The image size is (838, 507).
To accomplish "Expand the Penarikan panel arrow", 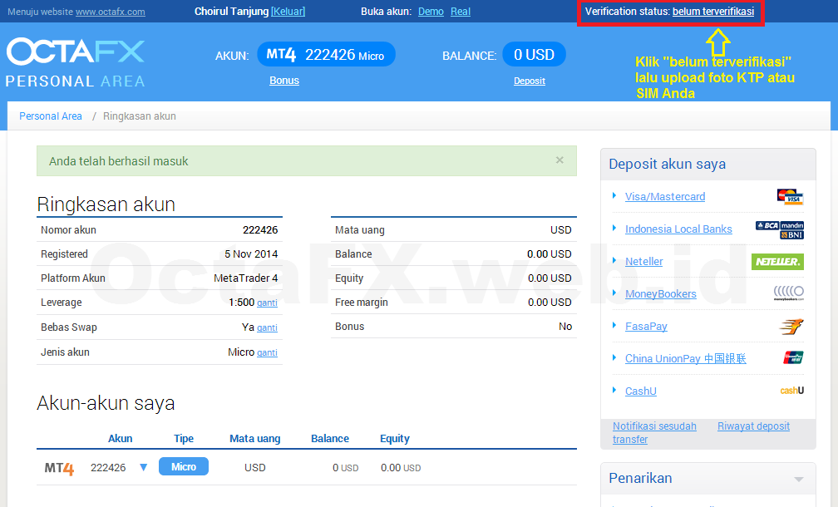I will [799, 480].
